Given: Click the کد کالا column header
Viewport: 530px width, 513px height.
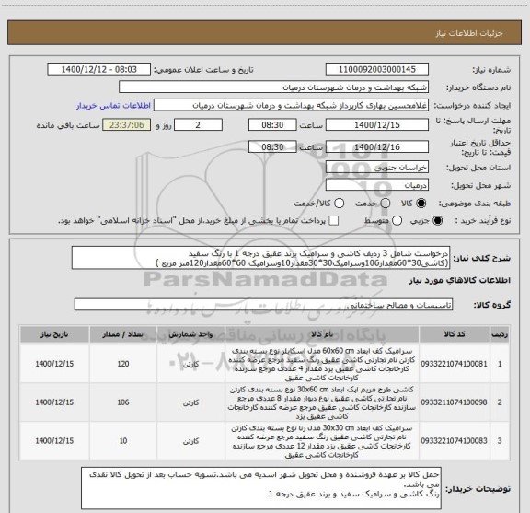Looking at the screenshot, I should 455,334.
